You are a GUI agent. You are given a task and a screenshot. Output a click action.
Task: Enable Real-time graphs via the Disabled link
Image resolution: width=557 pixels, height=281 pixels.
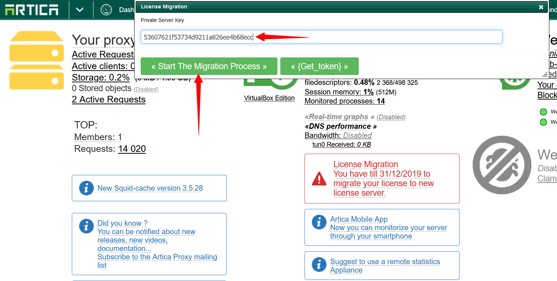[391, 117]
